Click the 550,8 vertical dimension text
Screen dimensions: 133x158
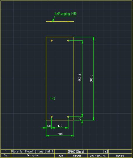point(80,77)
